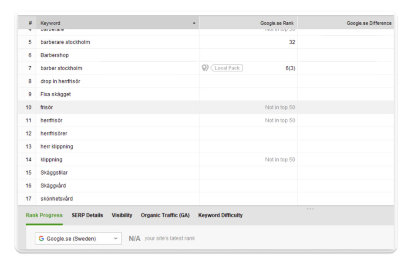Switch to the Rank Progress tab
The width and height of the screenshot is (418, 271).
click(44, 215)
